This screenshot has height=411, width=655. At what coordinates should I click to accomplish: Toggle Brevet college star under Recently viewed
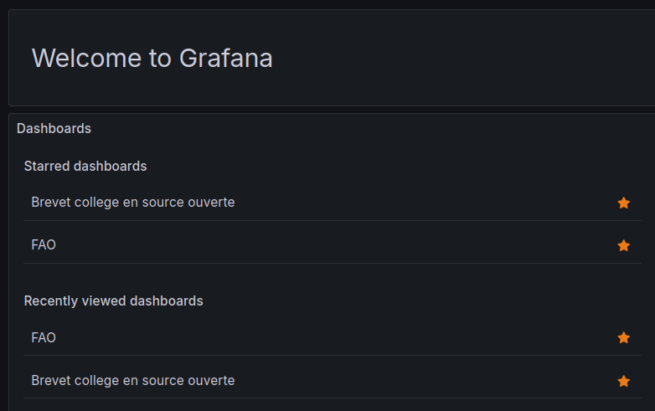(x=623, y=381)
